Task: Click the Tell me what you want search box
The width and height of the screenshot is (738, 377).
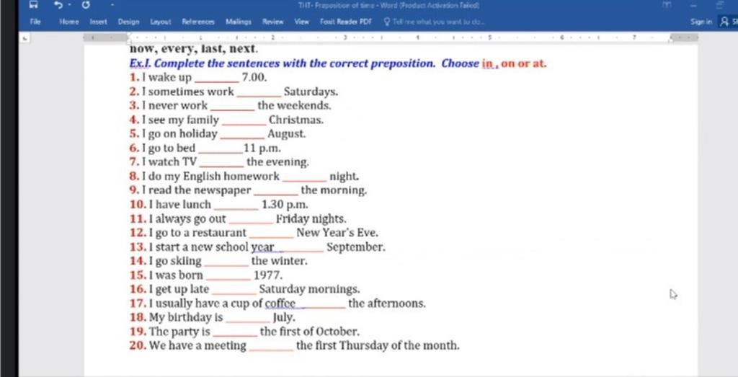Action: click(x=434, y=22)
